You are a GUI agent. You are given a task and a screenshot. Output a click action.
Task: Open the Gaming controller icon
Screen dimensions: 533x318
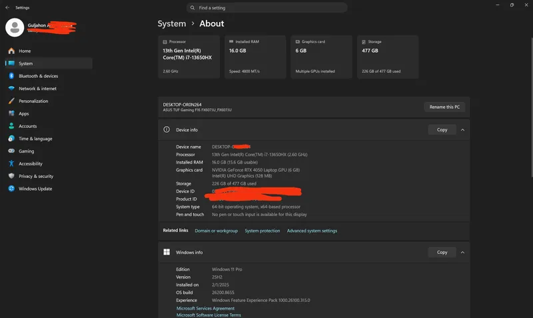click(11, 151)
